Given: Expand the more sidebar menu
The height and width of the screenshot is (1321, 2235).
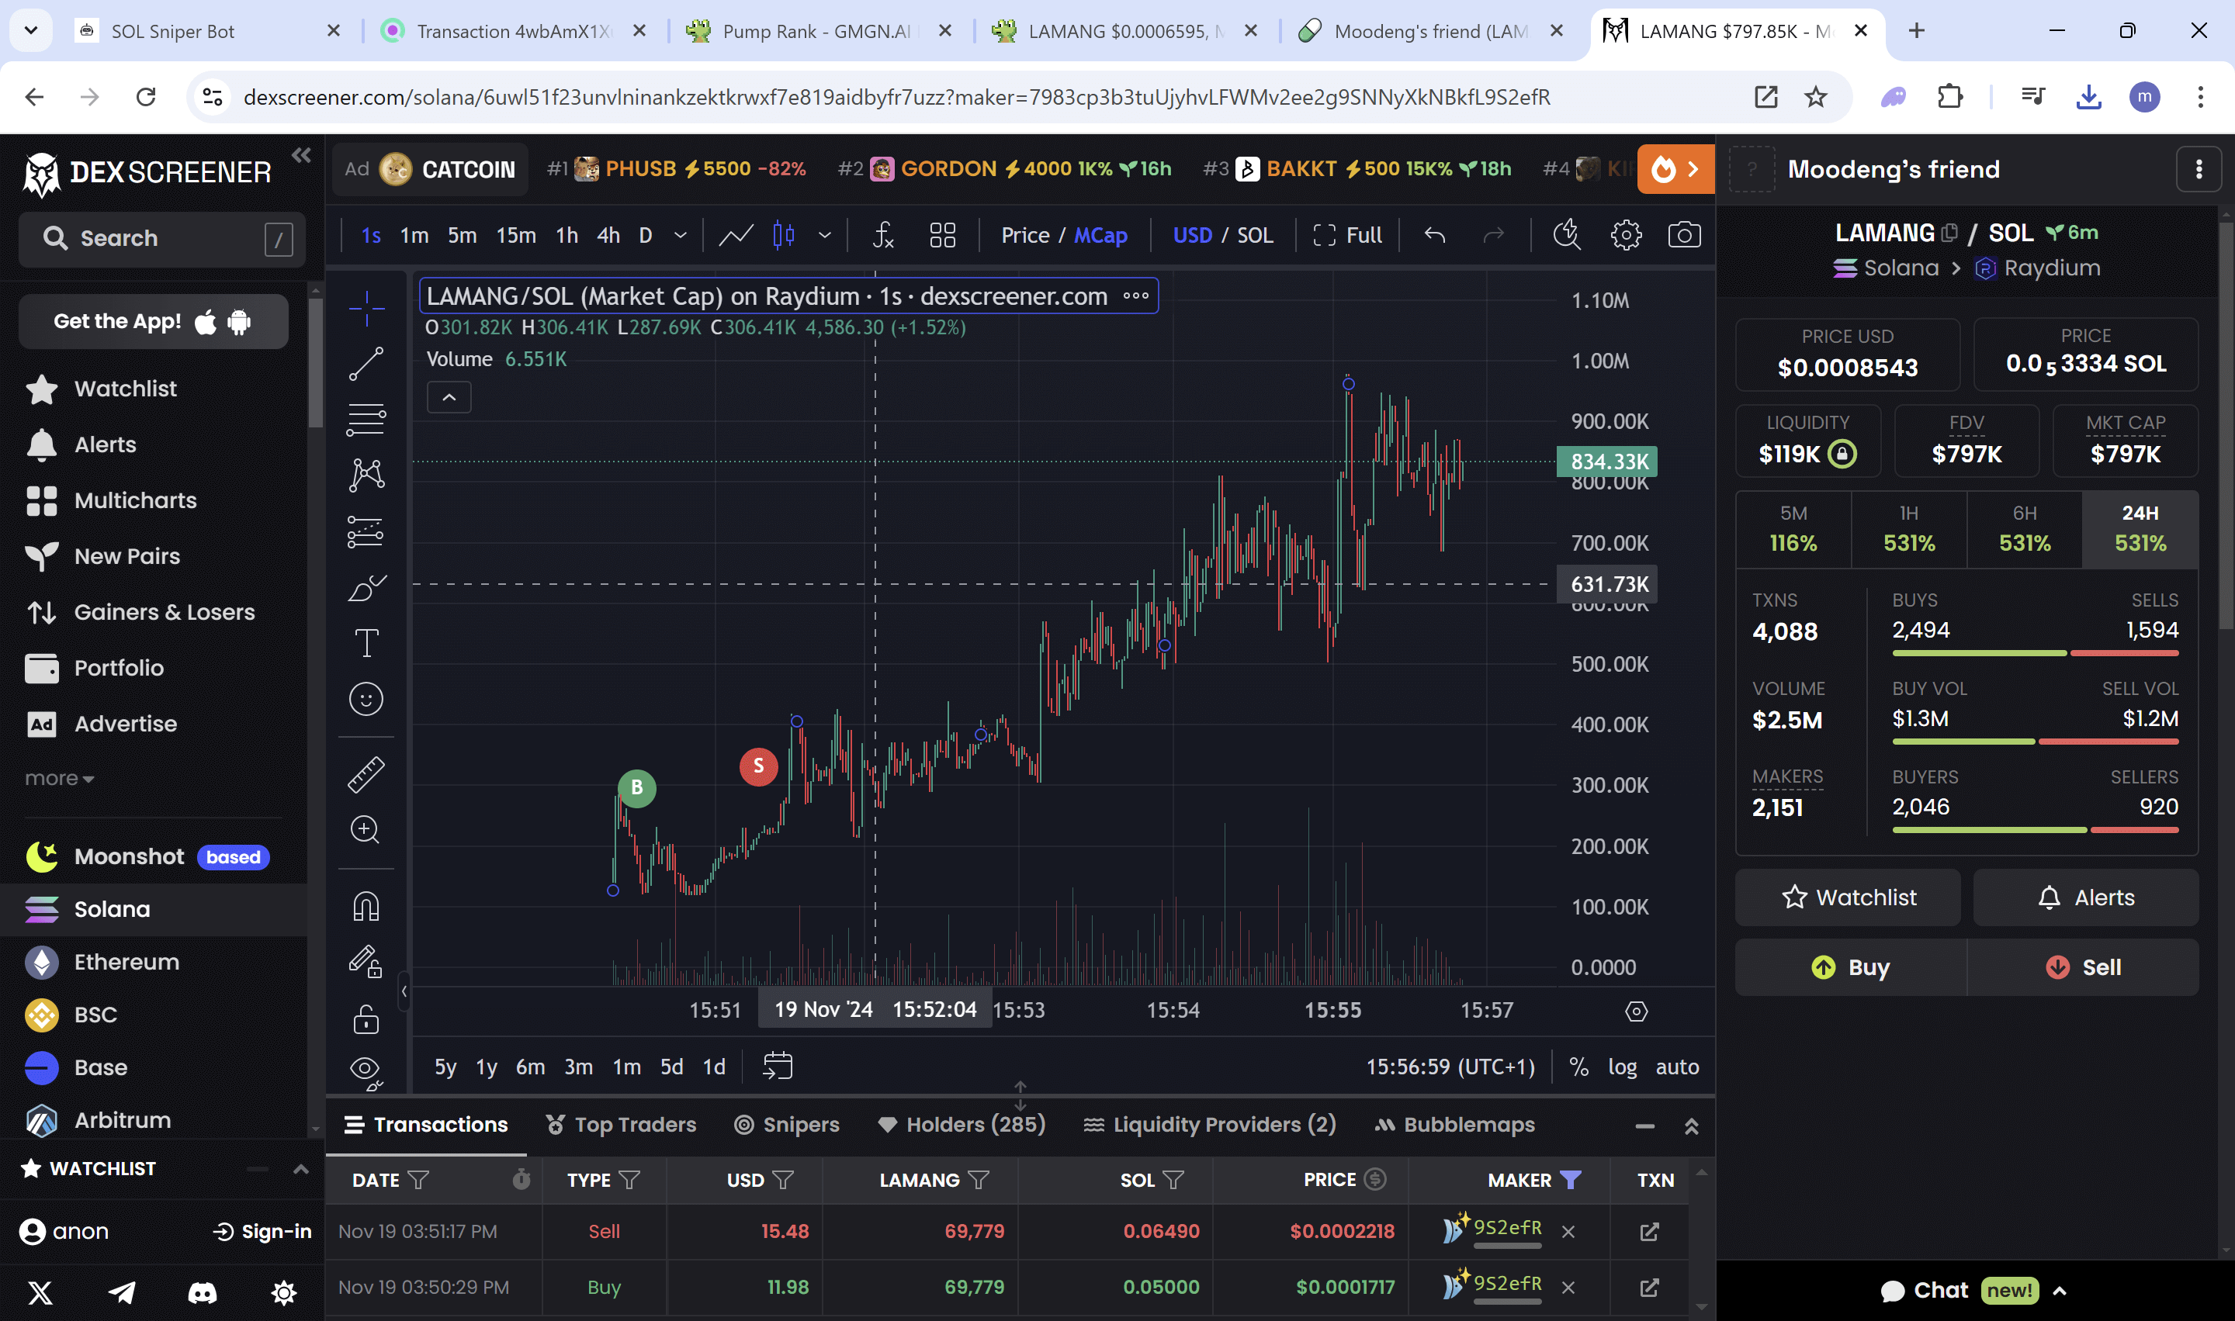Looking at the screenshot, I should (x=59, y=778).
